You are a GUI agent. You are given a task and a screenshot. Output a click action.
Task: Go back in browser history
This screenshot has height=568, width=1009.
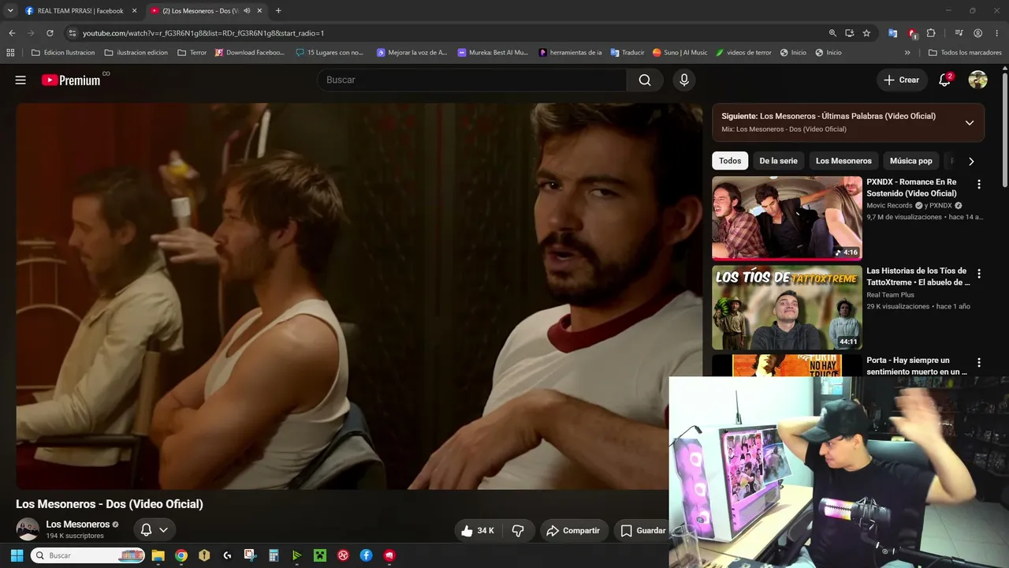(x=12, y=33)
